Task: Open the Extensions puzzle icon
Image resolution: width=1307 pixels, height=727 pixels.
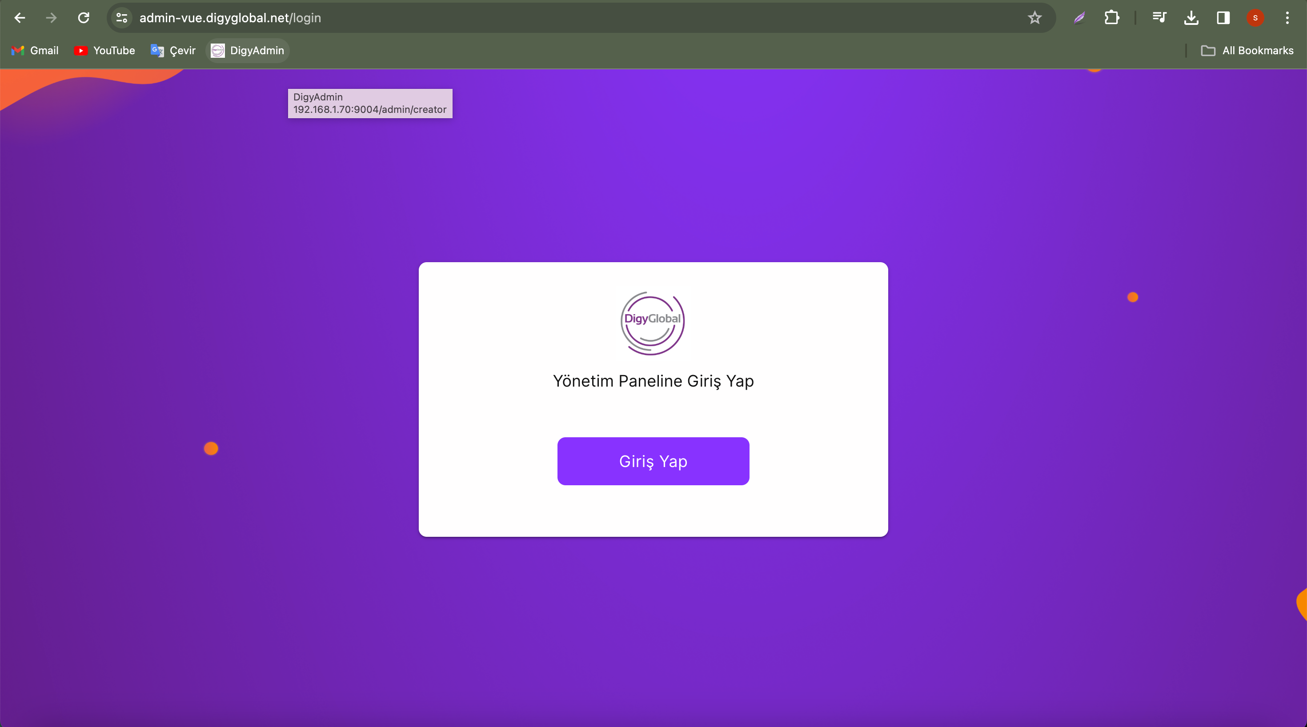Action: click(1111, 18)
